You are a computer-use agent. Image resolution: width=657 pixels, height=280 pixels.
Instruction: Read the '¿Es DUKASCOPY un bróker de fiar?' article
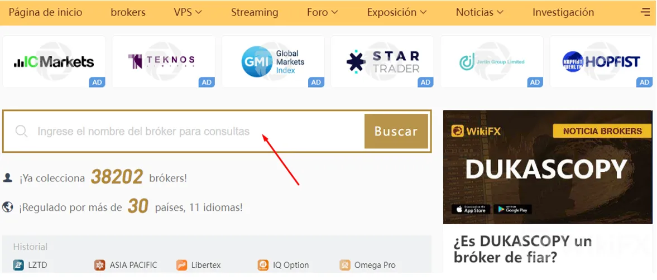pyautogui.click(x=523, y=249)
